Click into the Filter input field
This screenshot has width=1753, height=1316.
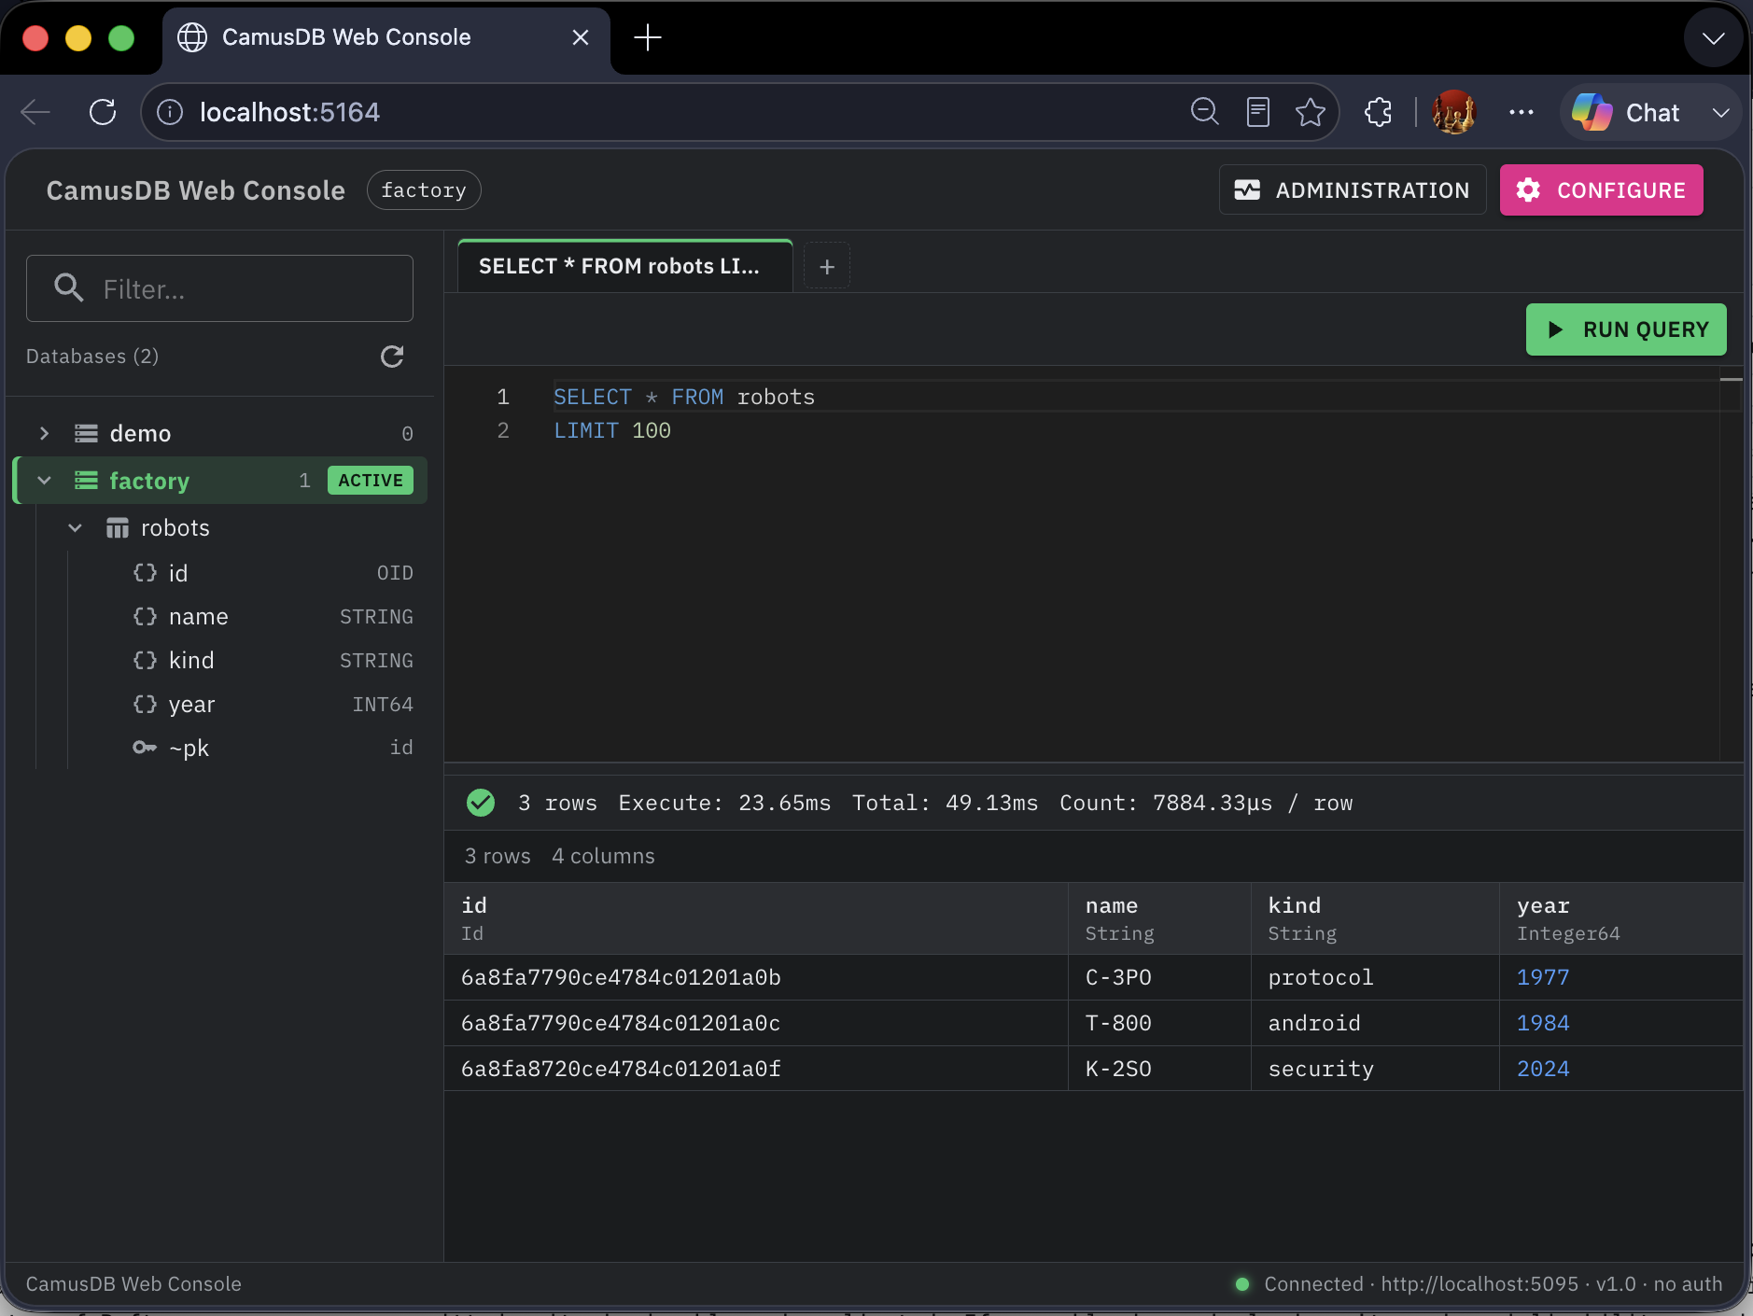click(x=220, y=288)
